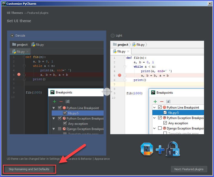This screenshot has height=177, width=214.
Task: Click the fold marker on line 6 in Light
Action: pos(125,80)
